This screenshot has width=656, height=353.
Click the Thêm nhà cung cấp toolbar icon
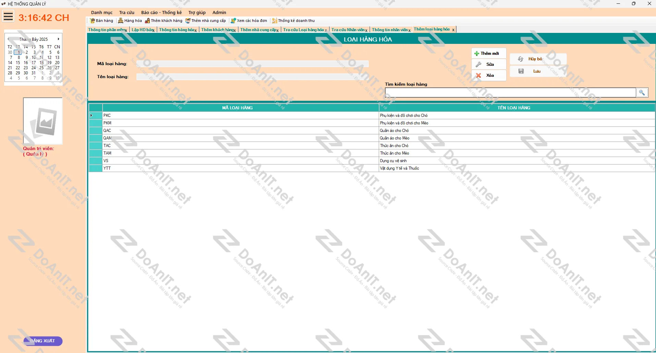pos(206,21)
